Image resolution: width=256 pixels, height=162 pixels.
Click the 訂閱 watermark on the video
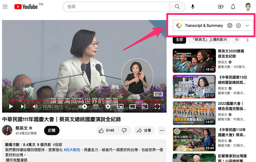pos(158,94)
